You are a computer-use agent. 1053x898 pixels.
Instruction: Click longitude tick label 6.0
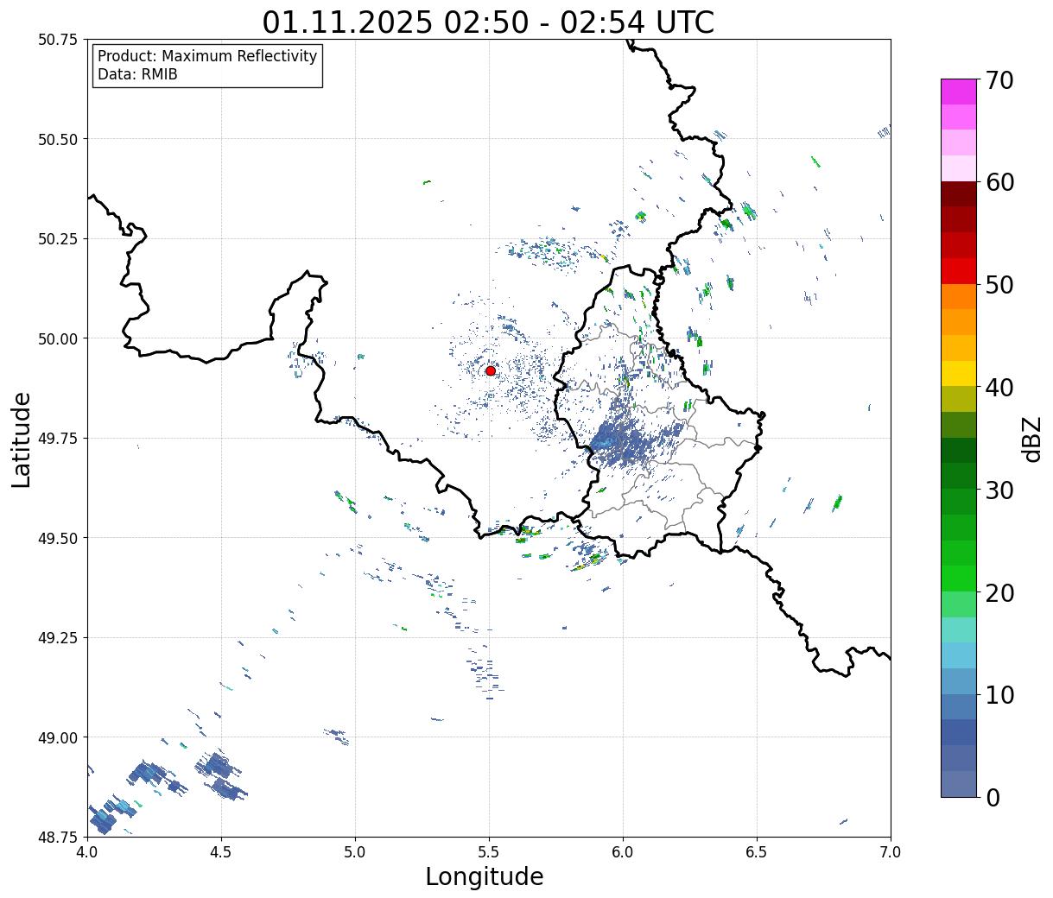(623, 853)
